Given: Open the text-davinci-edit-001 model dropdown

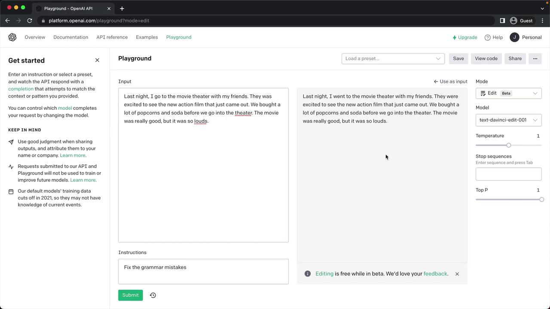Looking at the screenshot, I should click(x=508, y=120).
